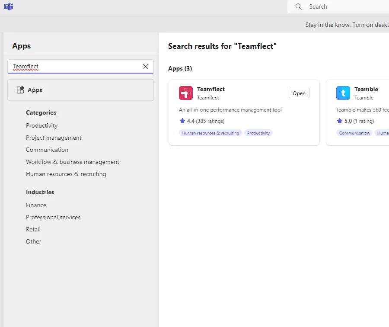The image size is (389, 327).
Task: Select the Finance industry
Action: coord(36,205)
